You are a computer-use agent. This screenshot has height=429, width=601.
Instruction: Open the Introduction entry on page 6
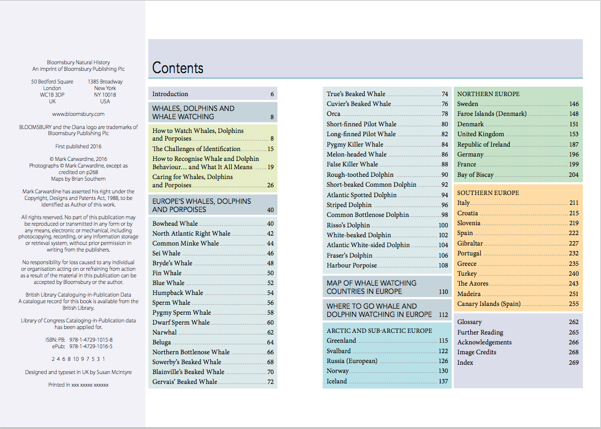coord(213,94)
